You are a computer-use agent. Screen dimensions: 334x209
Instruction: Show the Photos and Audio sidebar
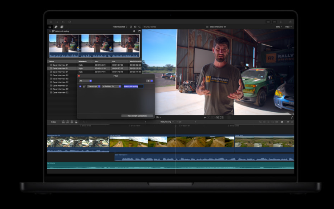coord(56,27)
